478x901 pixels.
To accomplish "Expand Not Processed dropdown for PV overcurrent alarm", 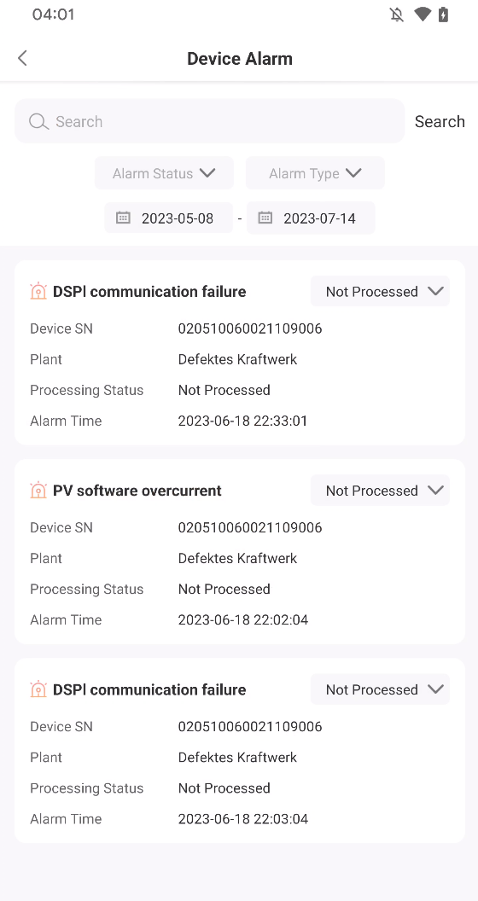I will 380,490.
